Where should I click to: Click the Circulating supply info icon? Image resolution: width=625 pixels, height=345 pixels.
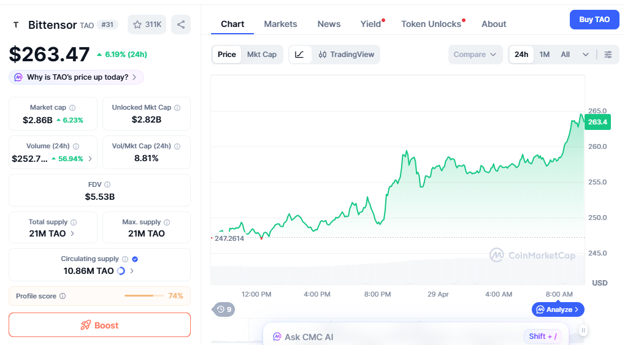(125, 259)
